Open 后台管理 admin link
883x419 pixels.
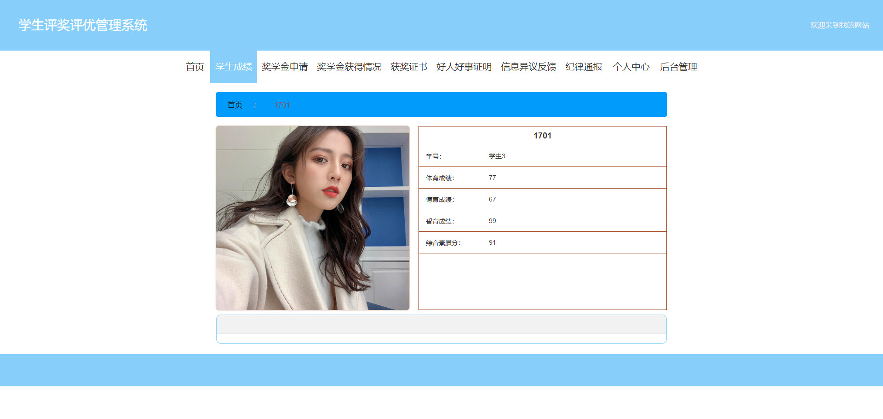tap(678, 67)
